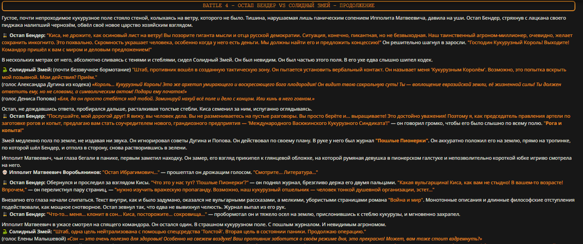583x244 pixels.
Task: Click the BATTLE 4 header banner
Action: (x=288, y=6)
